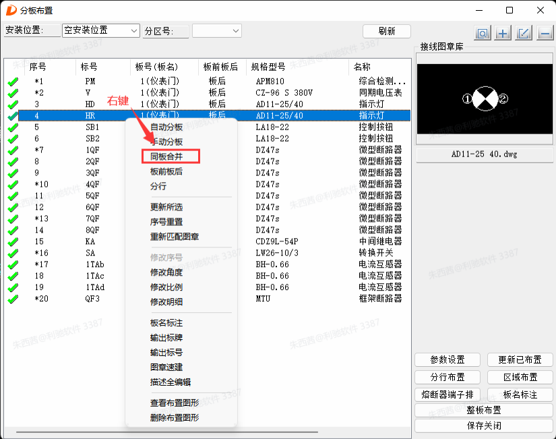
Task: Choose 修改角度 menu entry
Action: coord(166,272)
